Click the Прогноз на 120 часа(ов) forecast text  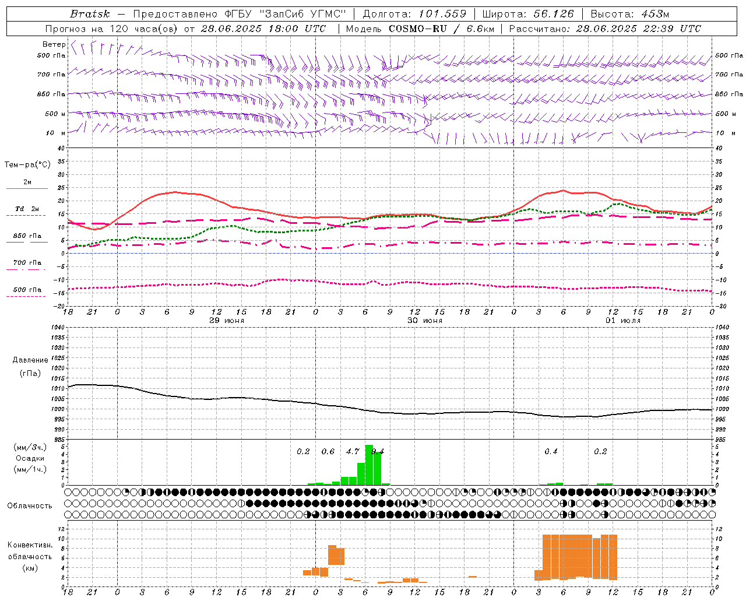[112, 29]
